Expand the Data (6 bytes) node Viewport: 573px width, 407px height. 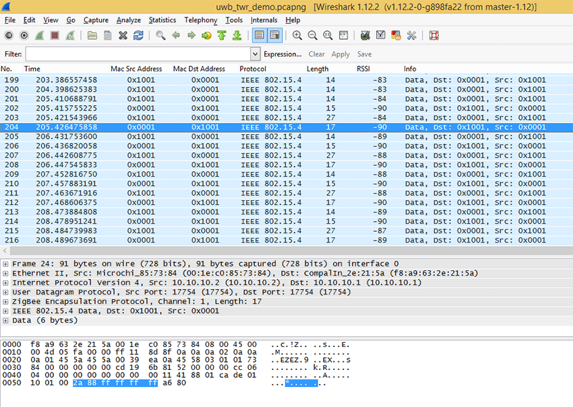[x=5, y=321]
